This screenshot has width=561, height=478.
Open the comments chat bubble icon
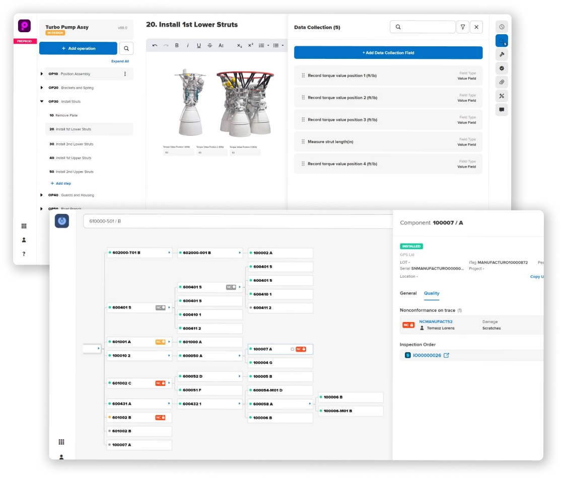pyautogui.click(x=502, y=110)
